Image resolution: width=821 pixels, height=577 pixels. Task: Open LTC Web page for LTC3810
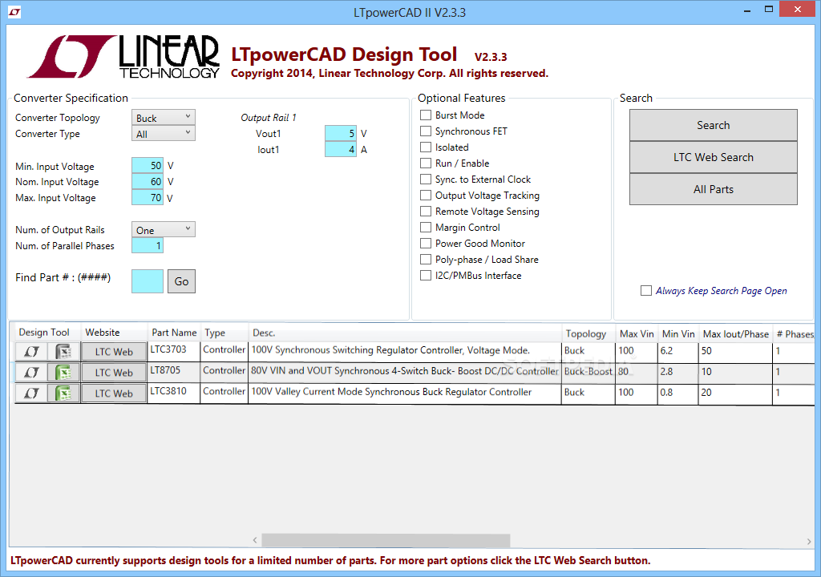[114, 393]
